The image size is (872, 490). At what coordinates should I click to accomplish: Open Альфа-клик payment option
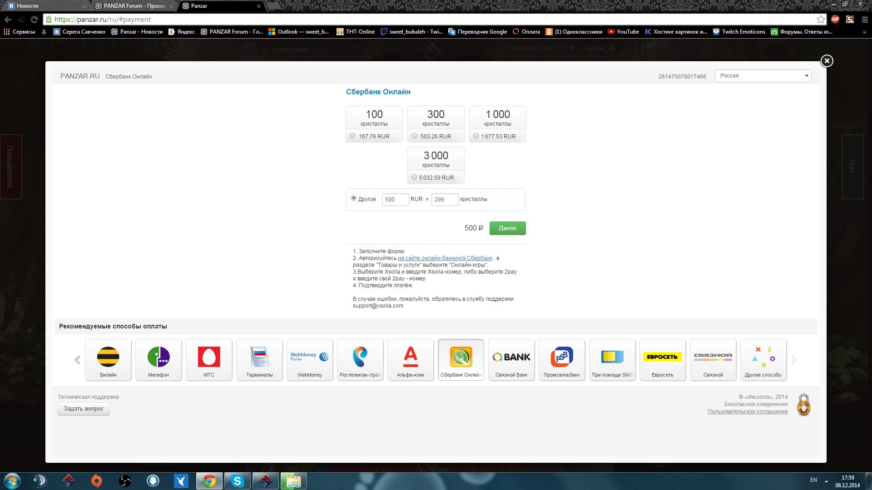click(411, 360)
